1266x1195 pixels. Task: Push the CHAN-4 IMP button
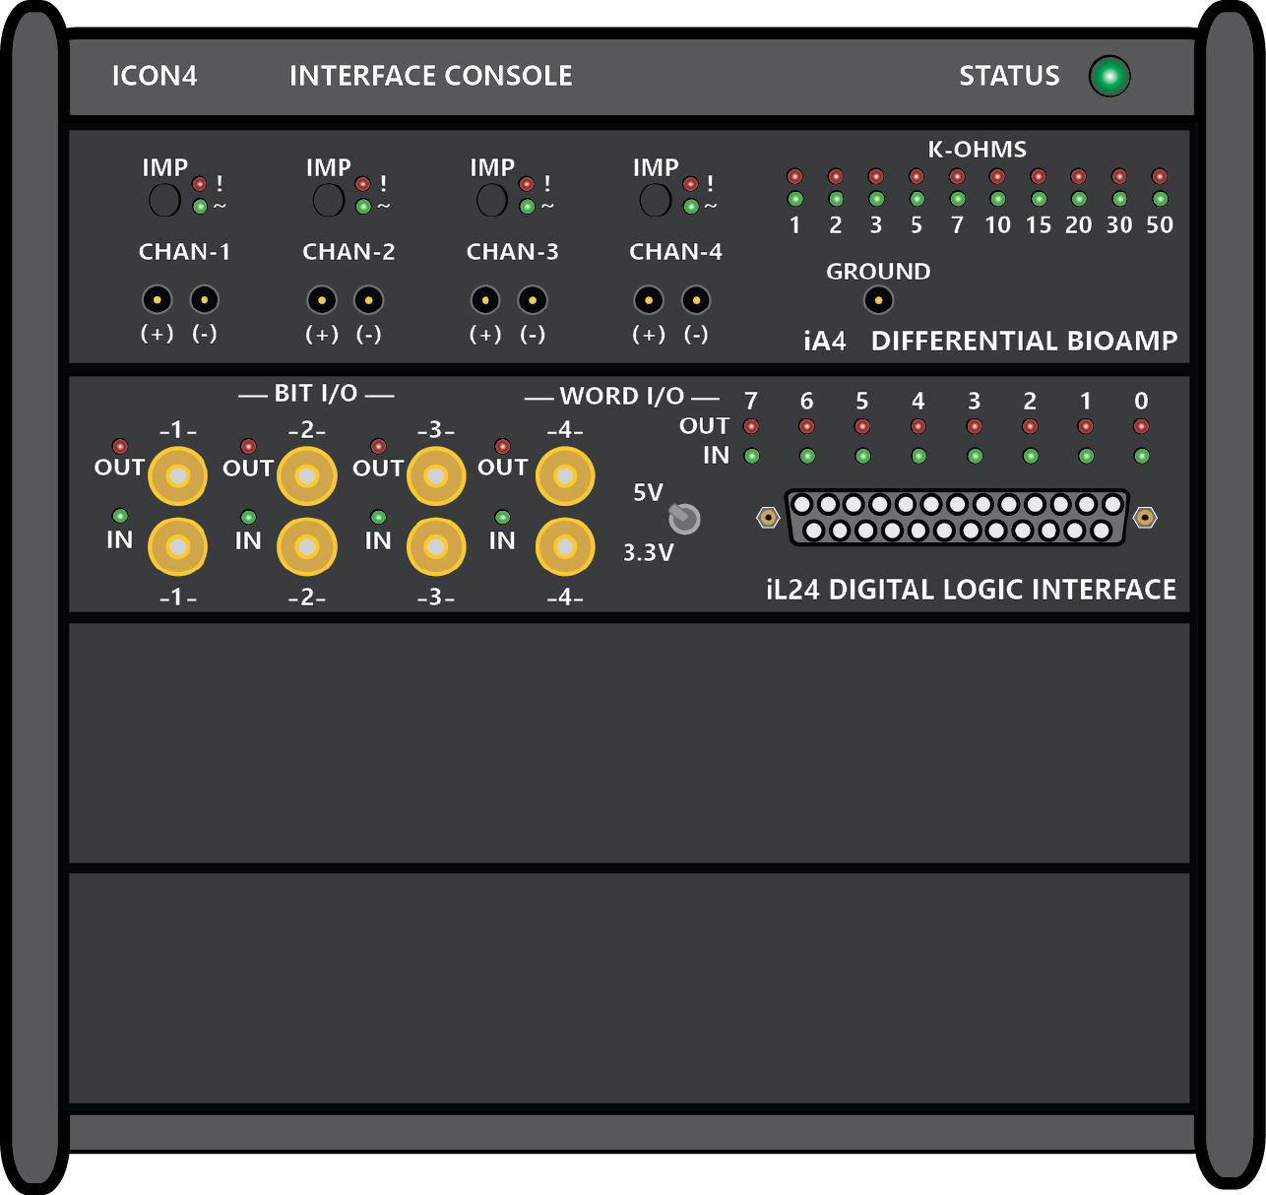point(656,200)
